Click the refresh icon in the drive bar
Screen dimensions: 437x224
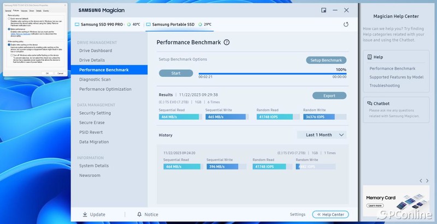346,25
